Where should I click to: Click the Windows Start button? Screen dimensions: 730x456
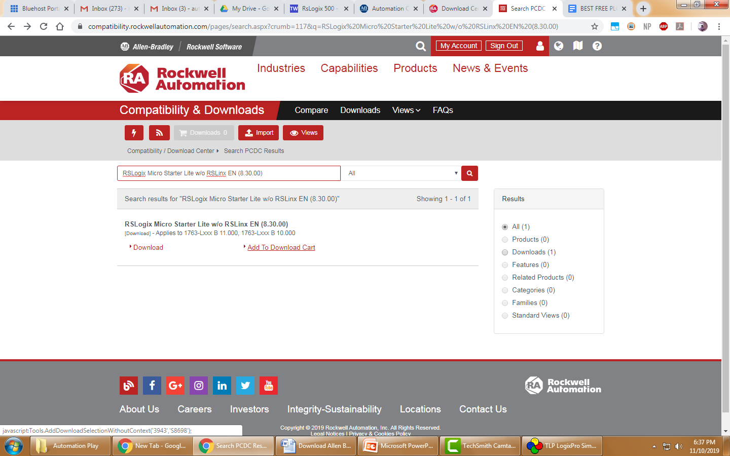(x=14, y=446)
